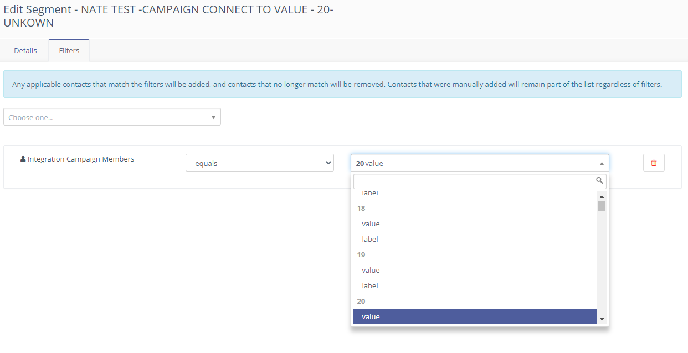Screen dimensions: 688x353
Task: Delete the Integration Campaign Members filter
Action: pyautogui.click(x=654, y=163)
